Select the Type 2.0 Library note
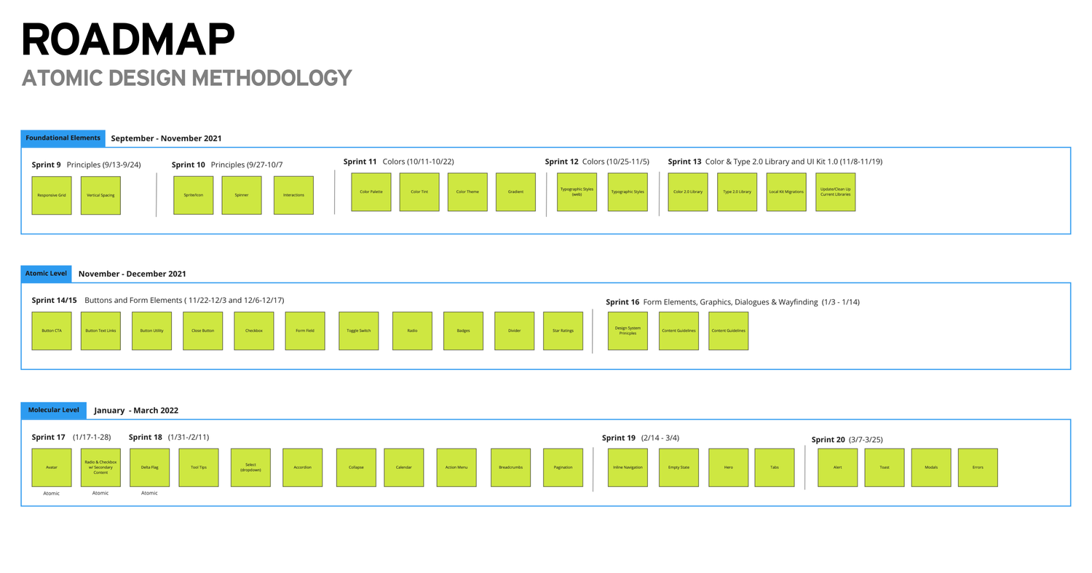Image resolution: width=1092 pixels, height=573 pixels. point(737,192)
